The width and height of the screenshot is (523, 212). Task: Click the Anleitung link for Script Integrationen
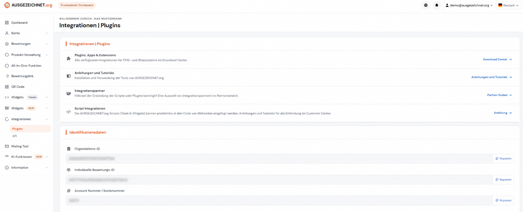pyautogui.click(x=503, y=113)
